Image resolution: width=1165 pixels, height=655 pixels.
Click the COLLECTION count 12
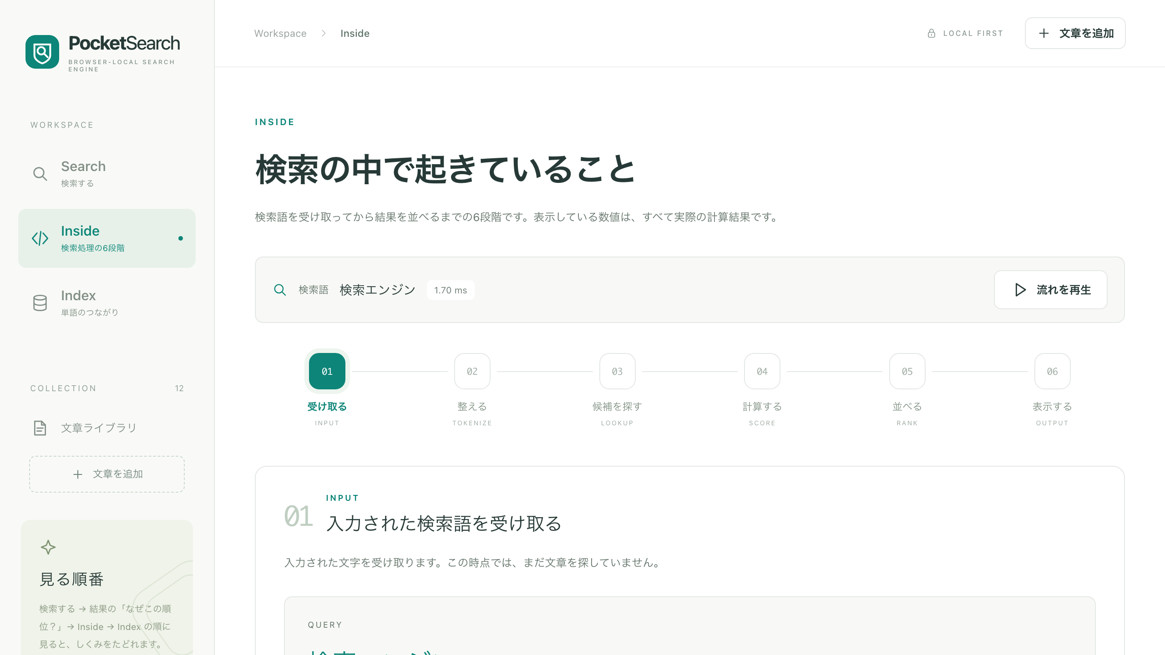coord(179,388)
